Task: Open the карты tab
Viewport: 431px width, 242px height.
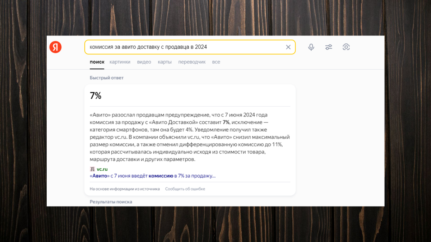Action: pyautogui.click(x=164, y=62)
